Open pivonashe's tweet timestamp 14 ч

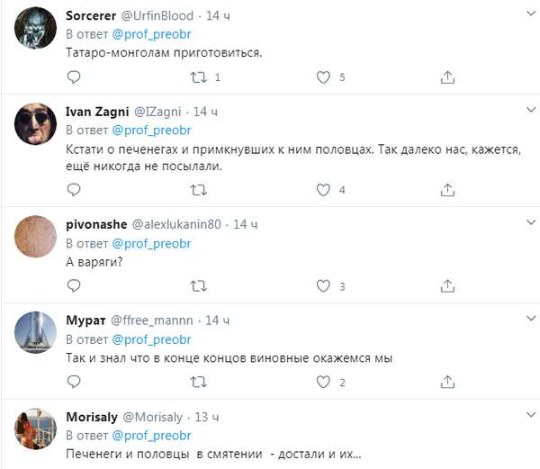click(x=246, y=223)
